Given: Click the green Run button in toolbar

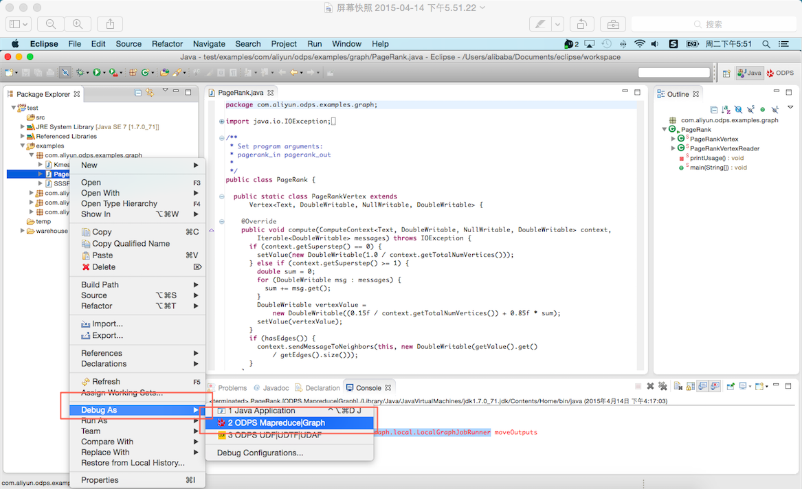Looking at the screenshot, I should point(97,72).
